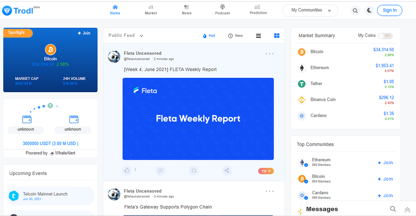The image size is (416, 216).
Task: Search within Messages panel
Action: click(x=393, y=209)
